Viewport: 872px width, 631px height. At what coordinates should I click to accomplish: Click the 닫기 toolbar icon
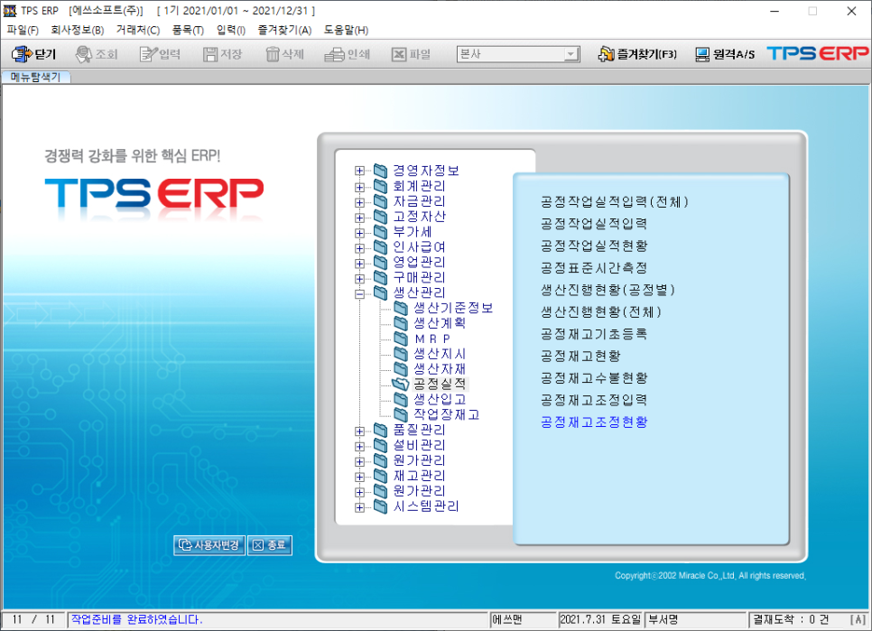22,54
